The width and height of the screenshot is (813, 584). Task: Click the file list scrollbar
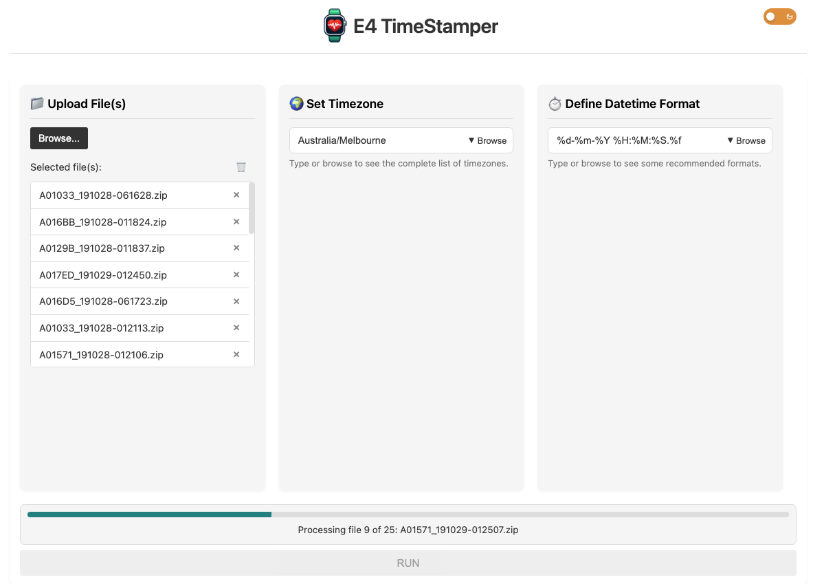pyautogui.click(x=252, y=208)
